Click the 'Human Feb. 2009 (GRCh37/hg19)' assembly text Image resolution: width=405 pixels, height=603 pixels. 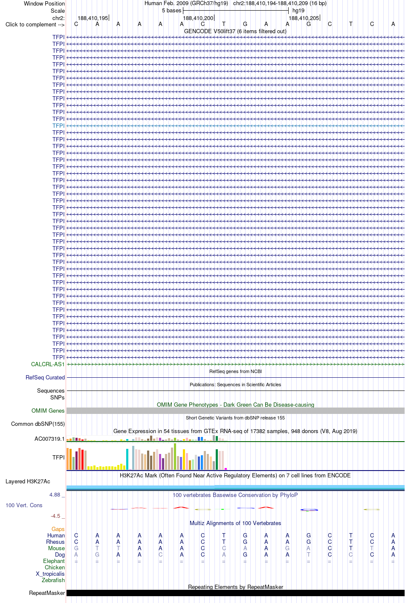(186, 3)
